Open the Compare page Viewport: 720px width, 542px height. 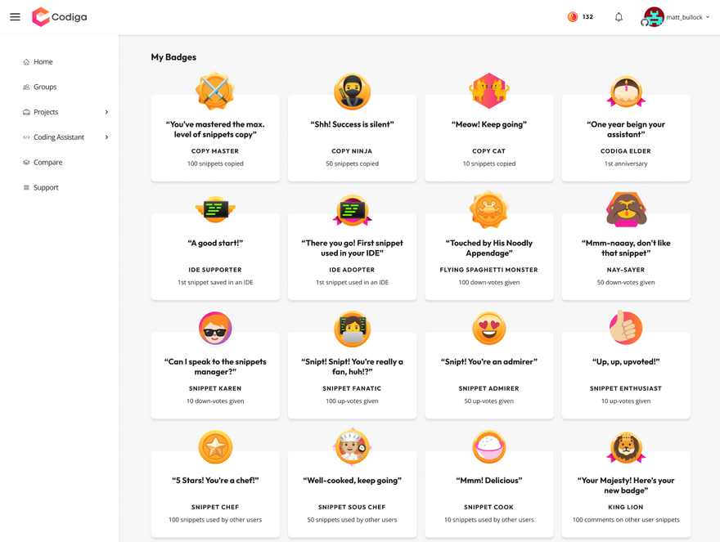[47, 163]
